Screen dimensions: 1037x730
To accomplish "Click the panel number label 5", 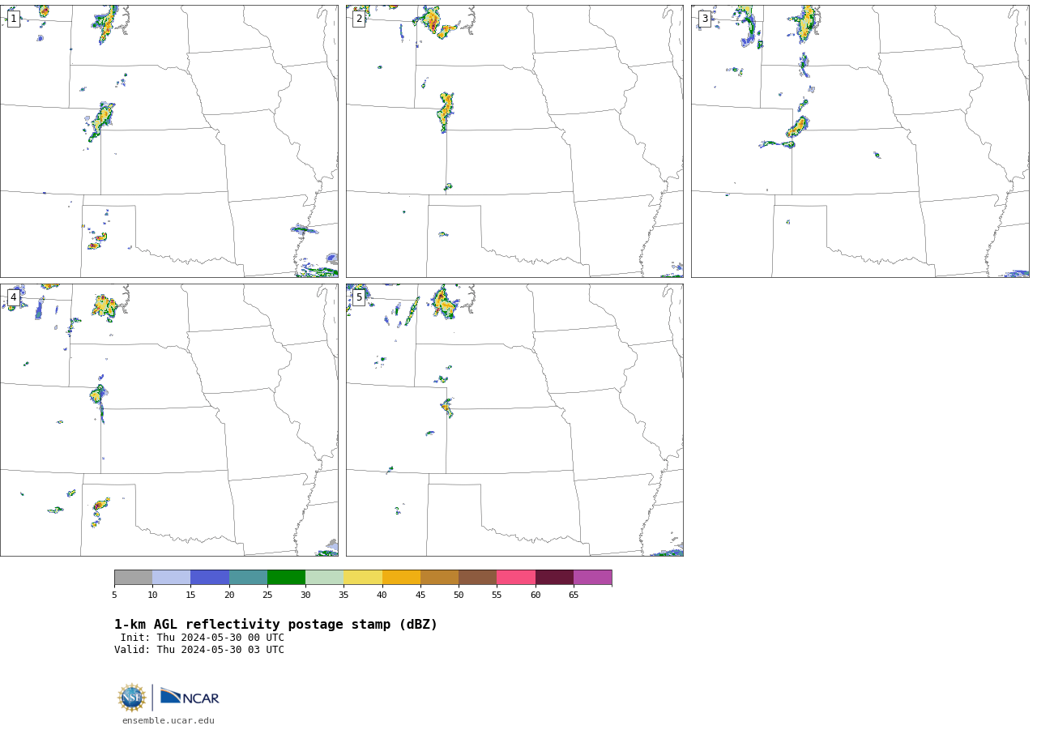I will click(x=359, y=297).
